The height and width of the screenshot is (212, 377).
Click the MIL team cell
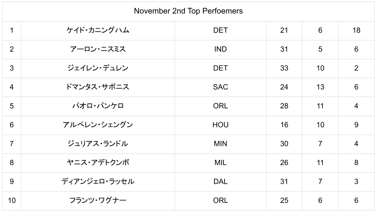click(220, 163)
